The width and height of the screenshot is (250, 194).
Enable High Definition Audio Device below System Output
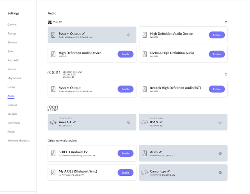point(126,54)
